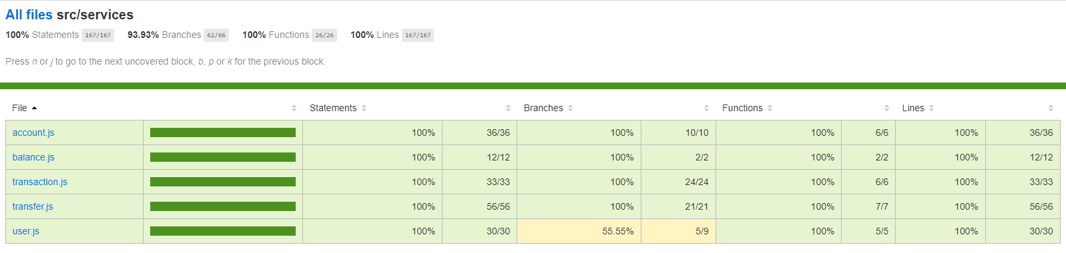Click sort icon beside Functions header
Viewport: 1066px width, 253px height.
point(770,108)
